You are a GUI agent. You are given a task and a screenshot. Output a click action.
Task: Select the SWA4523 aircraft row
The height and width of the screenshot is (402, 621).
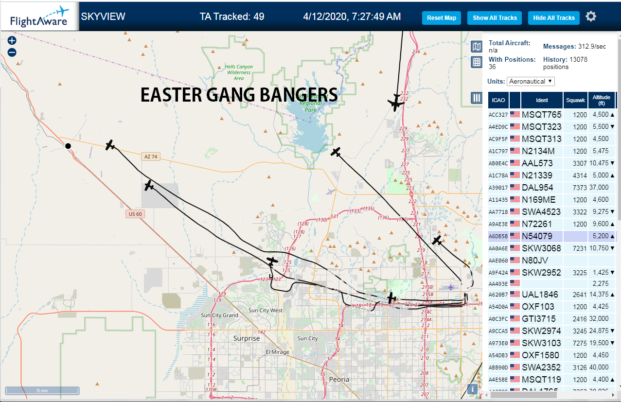[x=552, y=211]
